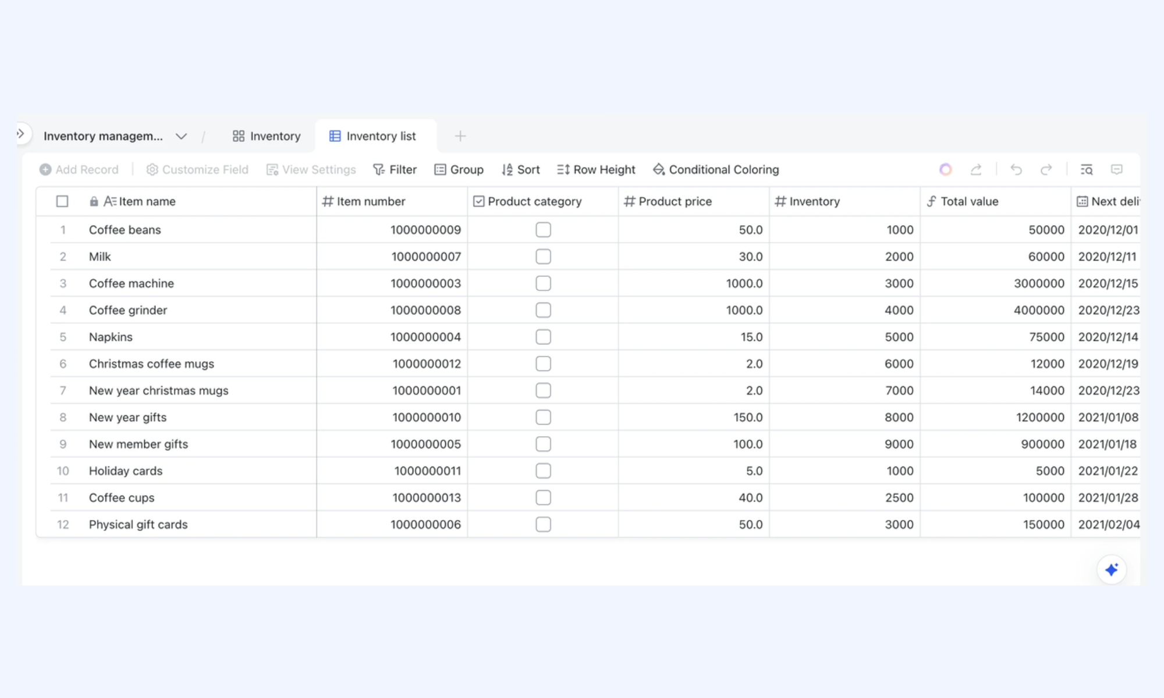1164x698 pixels.
Task: Open the comments icon
Action: click(x=1116, y=169)
